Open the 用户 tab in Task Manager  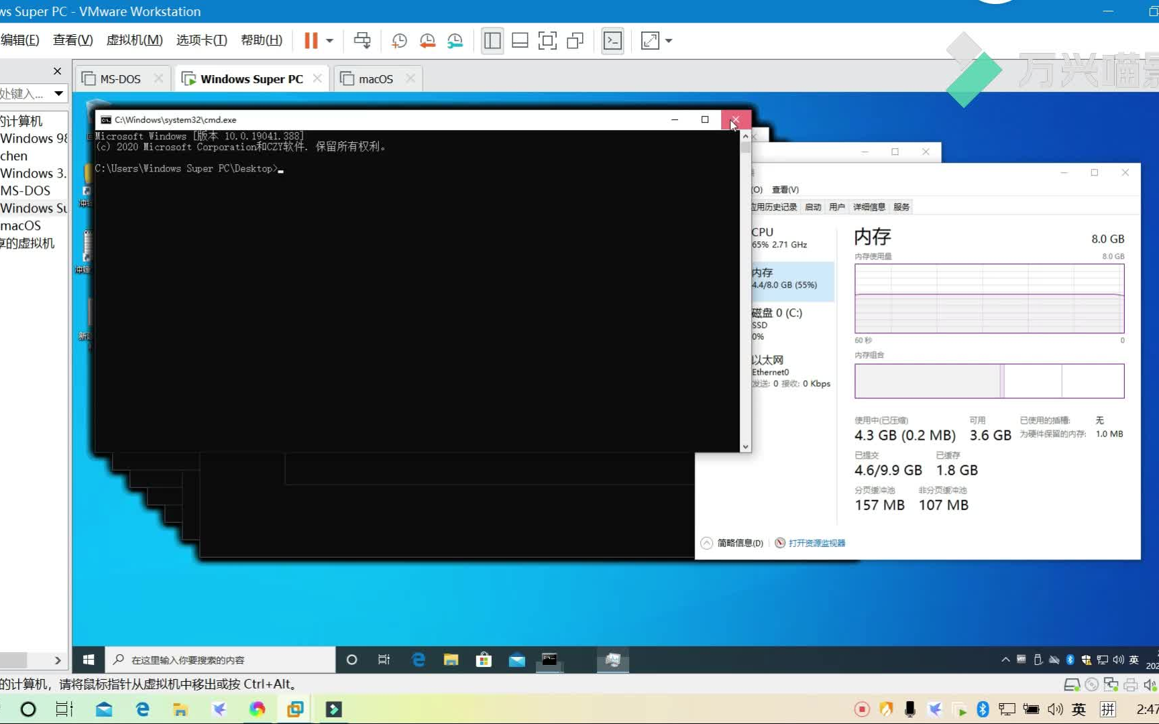pos(837,207)
